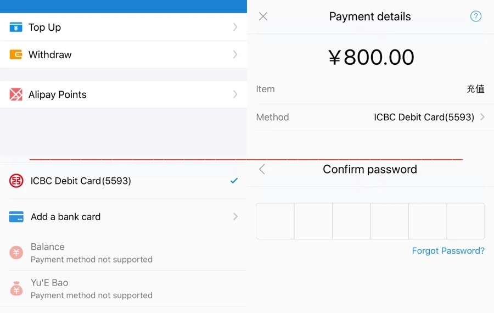Tap the last password digit box
494x313 pixels.
(x=465, y=221)
